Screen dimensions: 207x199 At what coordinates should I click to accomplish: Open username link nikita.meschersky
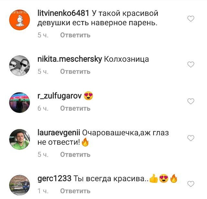[x=70, y=59]
